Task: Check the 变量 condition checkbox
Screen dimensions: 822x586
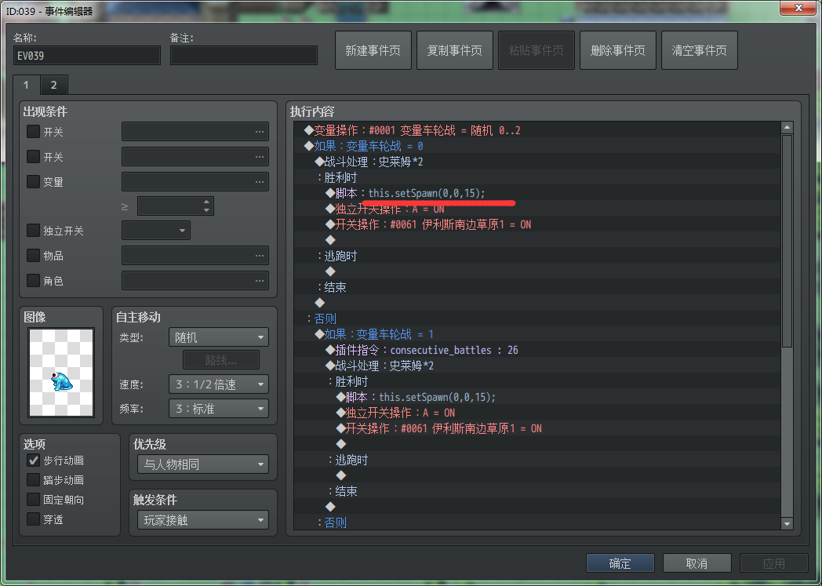Action: pyautogui.click(x=33, y=181)
